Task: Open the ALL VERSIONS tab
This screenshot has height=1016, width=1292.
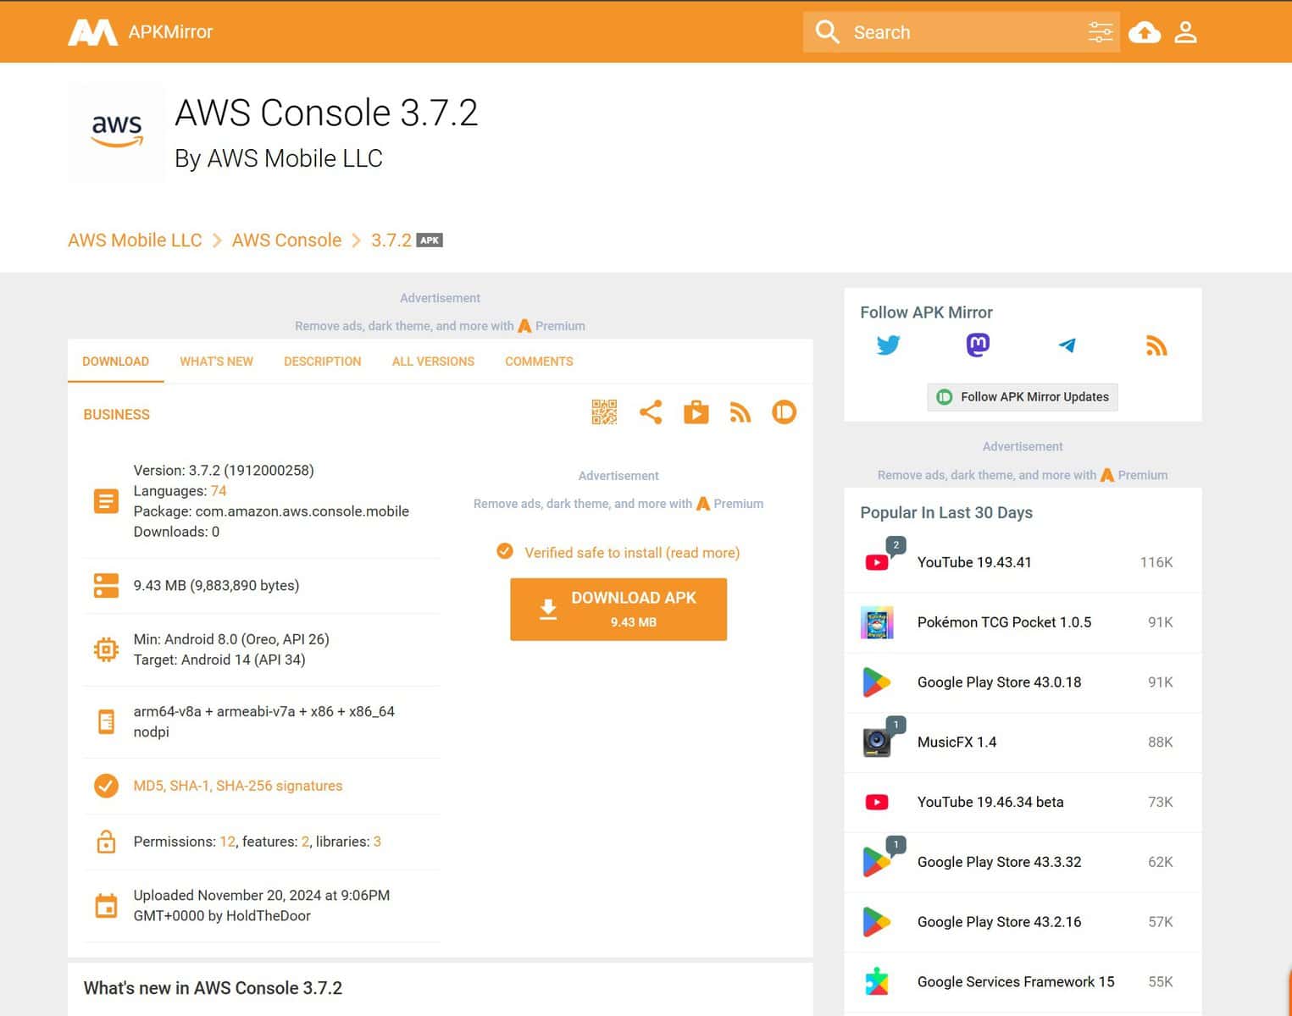Action: pyautogui.click(x=432, y=362)
